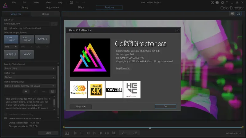Click the Start button to produce
The height and width of the screenshot is (138, 246).
(48, 133)
